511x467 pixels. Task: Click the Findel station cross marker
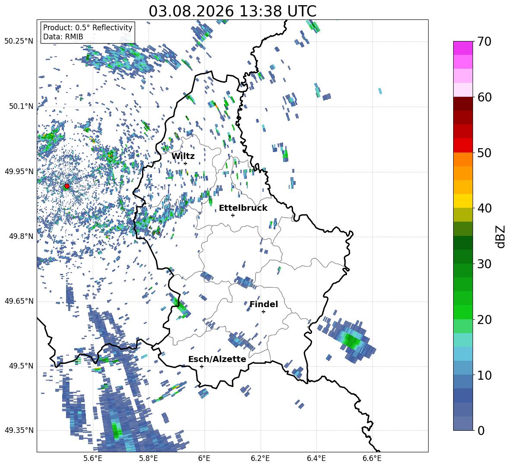(x=263, y=312)
